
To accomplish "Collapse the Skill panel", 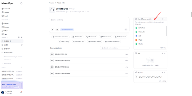I will pos(165,53).
